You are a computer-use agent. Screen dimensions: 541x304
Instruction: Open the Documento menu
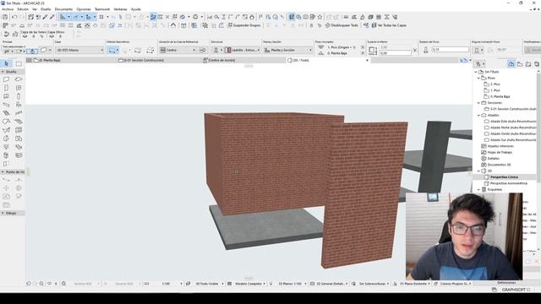point(63,9)
